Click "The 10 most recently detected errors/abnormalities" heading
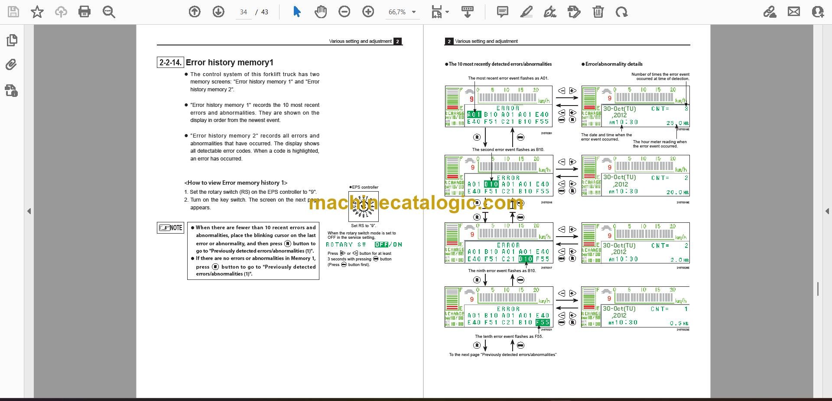The image size is (832, 401). click(x=500, y=64)
